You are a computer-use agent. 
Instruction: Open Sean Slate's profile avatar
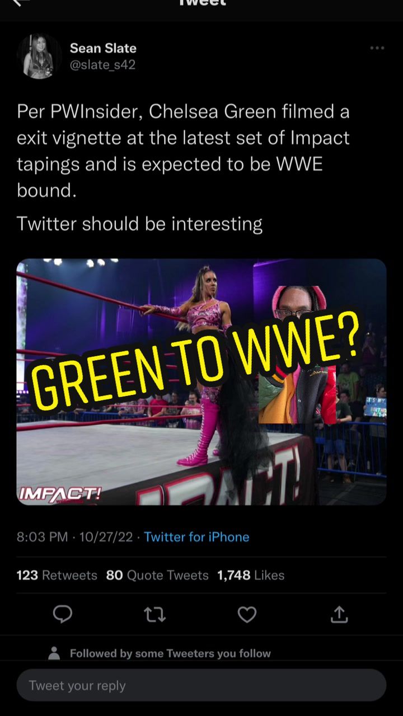click(x=39, y=56)
